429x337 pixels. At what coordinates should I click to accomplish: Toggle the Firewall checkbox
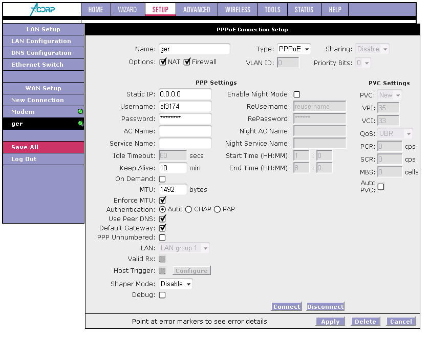(187, 62)
